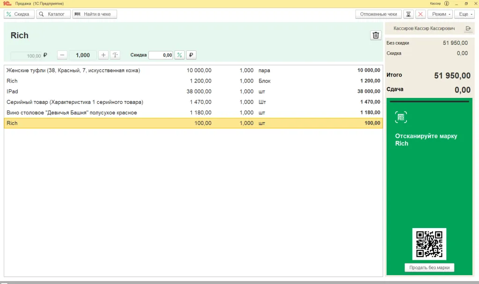Open the Скидка toolbar button

(19, 14)
